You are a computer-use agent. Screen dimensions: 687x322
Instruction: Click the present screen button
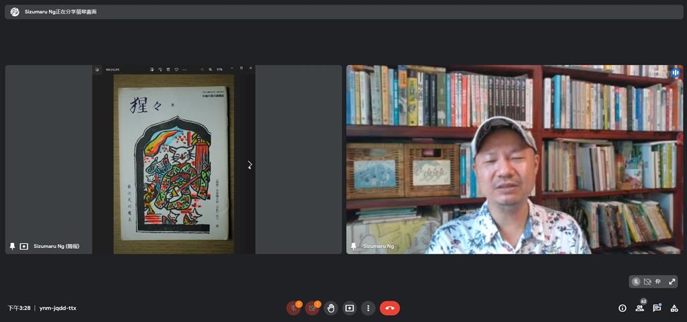pos(350,308)
